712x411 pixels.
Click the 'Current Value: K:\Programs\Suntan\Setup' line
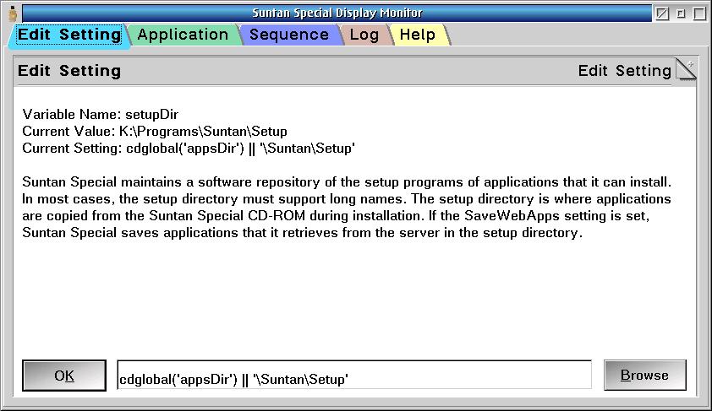pyautogui.click(x=155, y=132)
